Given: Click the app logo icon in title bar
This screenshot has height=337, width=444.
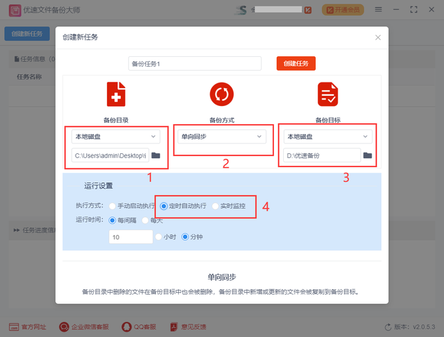Looking at the screenshot, I should tap(15, 10).
